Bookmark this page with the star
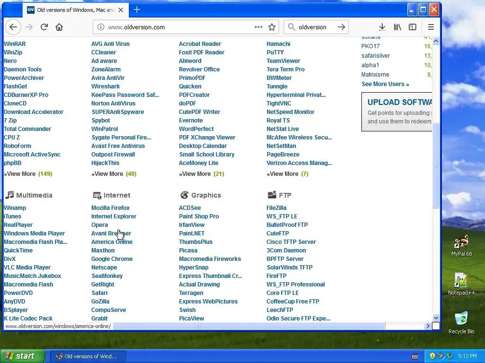This screenshot has height=363, width=485. [x=272, y=27]
